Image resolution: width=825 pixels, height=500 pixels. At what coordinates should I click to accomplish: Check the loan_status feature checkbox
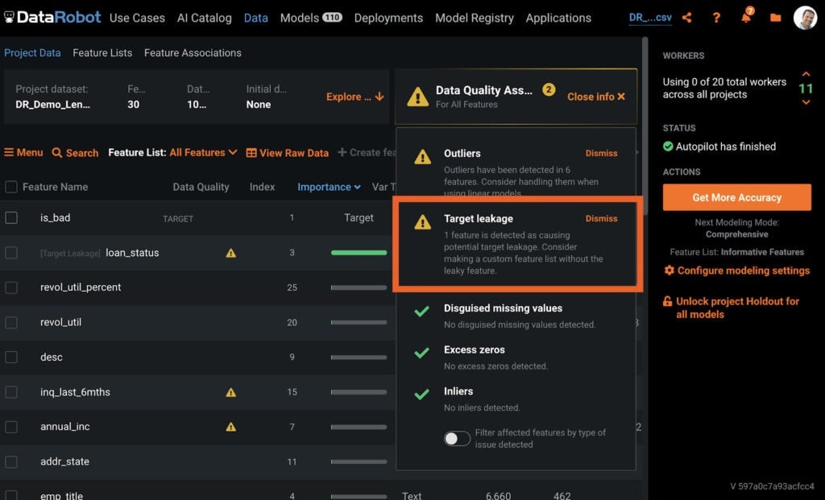(x=11, y=253)
